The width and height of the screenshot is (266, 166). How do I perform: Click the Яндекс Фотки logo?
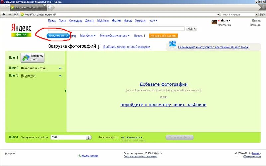[x=21, y=30]
